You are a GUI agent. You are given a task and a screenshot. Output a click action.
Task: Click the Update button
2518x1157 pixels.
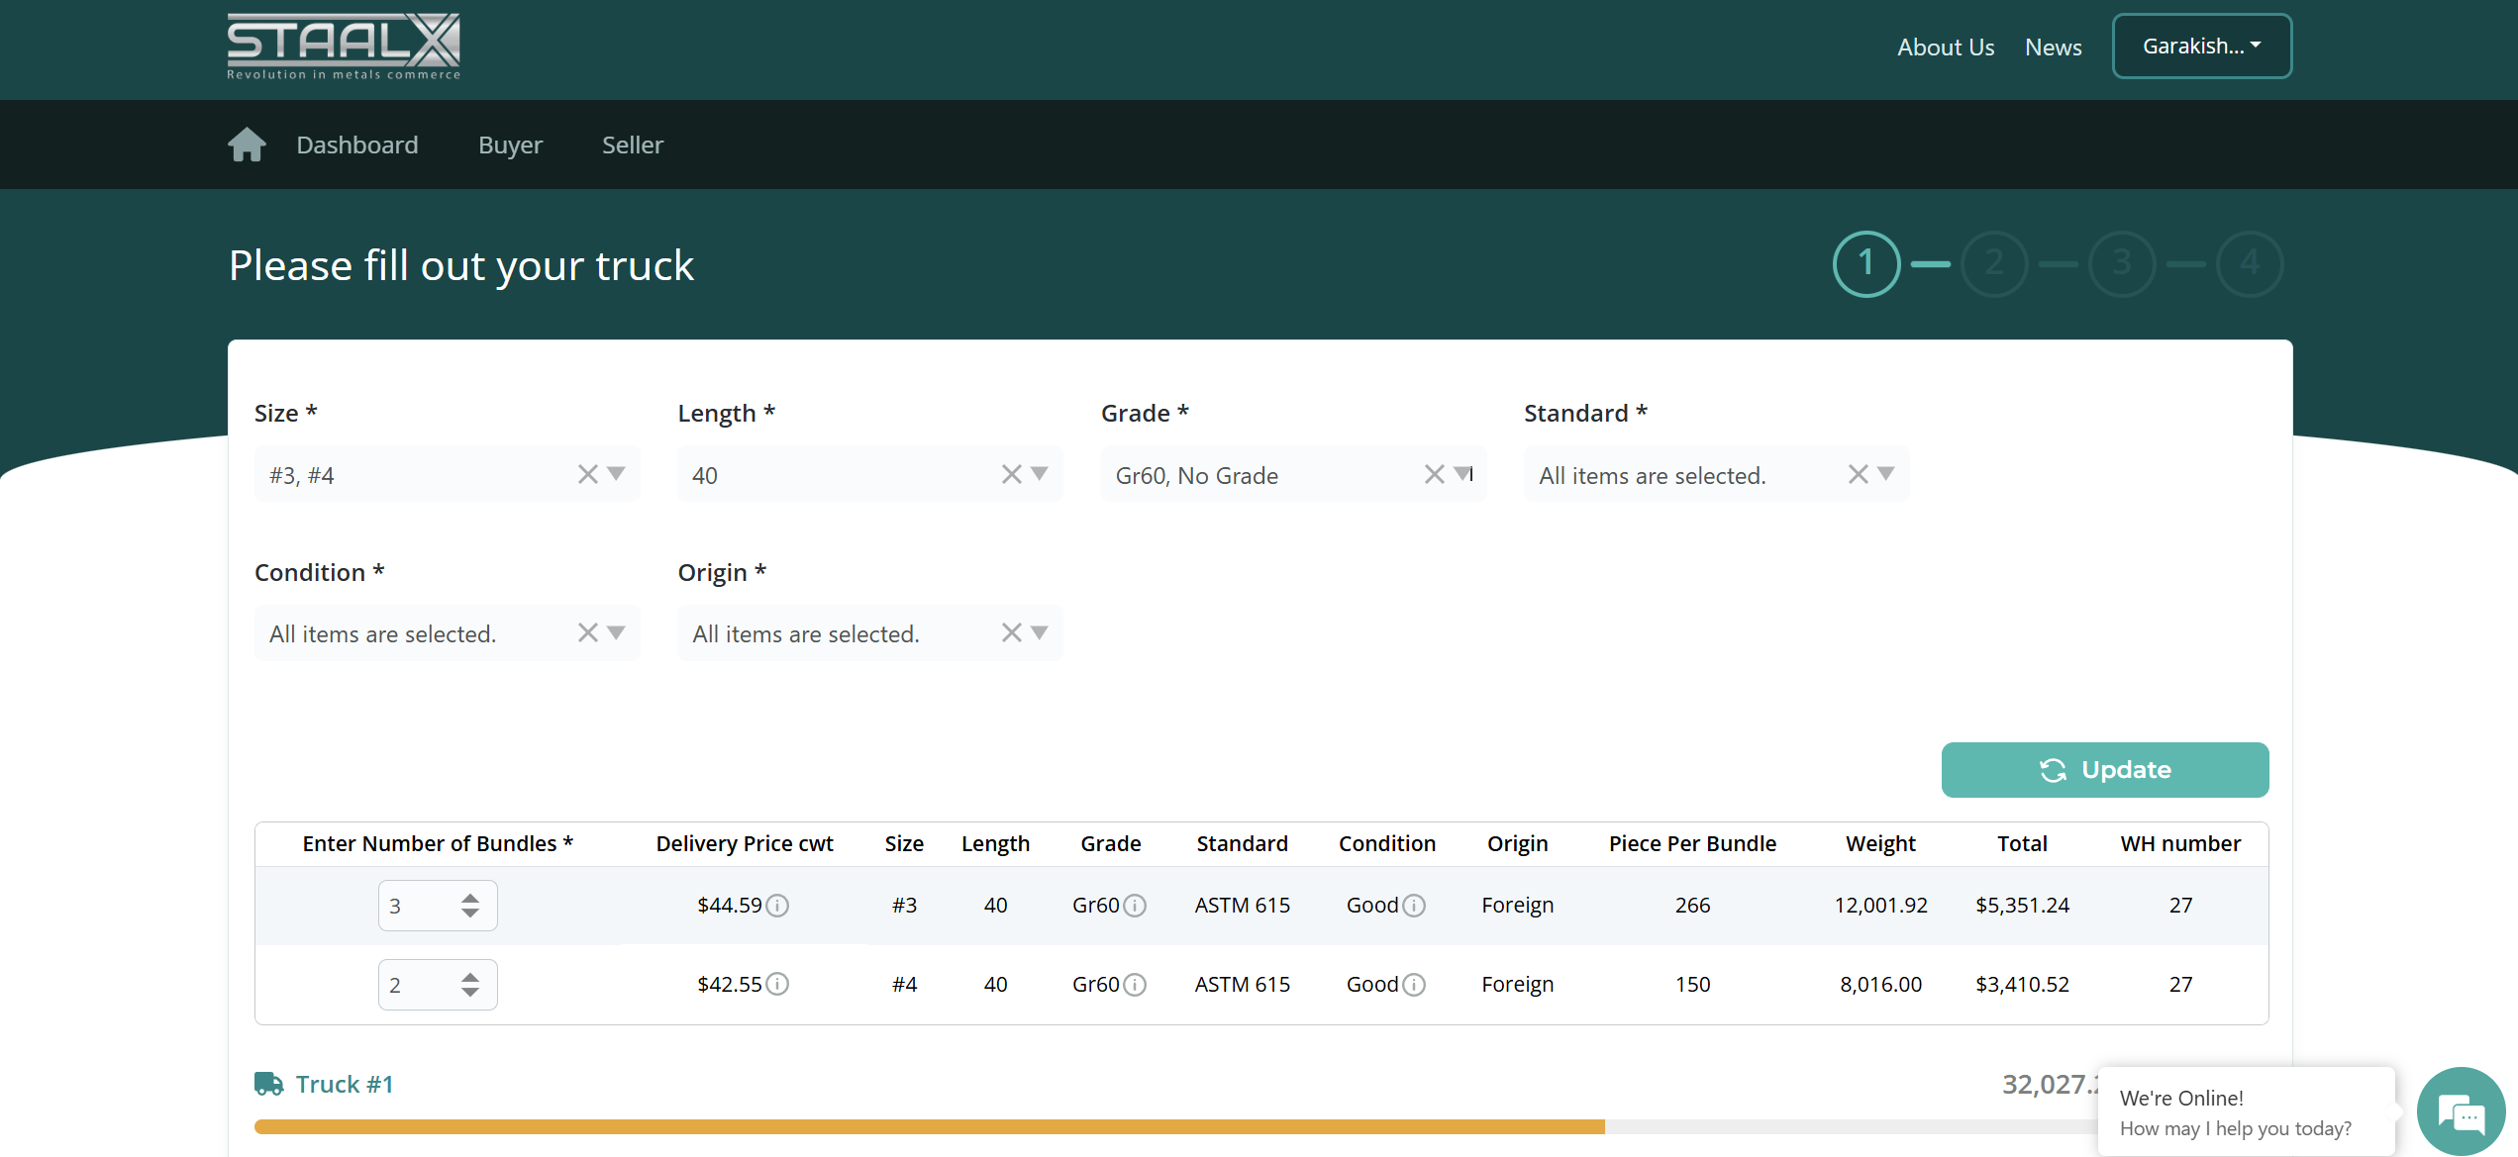(2104, 770)
